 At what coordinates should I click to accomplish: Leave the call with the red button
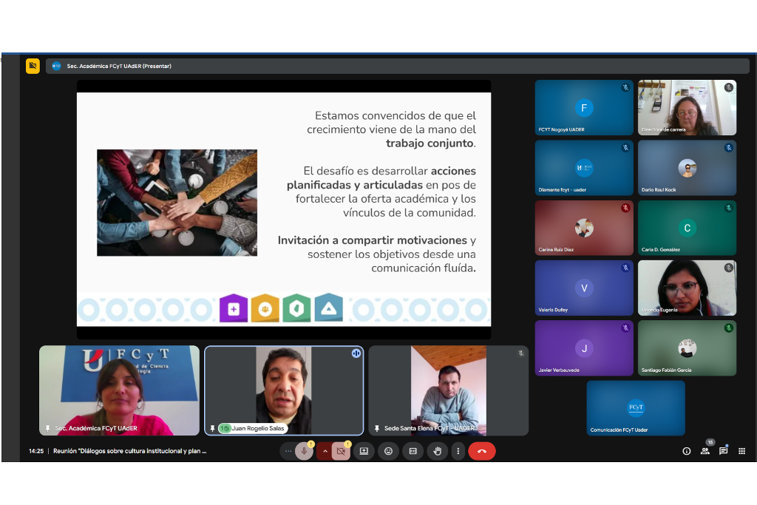pyautogui.click(x=482, y=451)
